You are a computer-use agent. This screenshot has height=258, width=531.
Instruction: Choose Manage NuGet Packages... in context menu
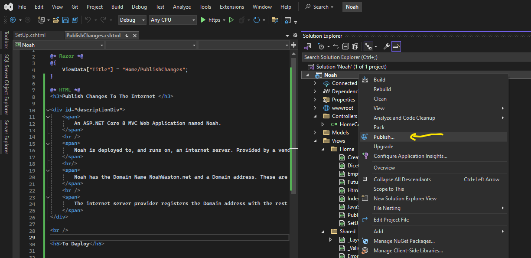point(433,241)
